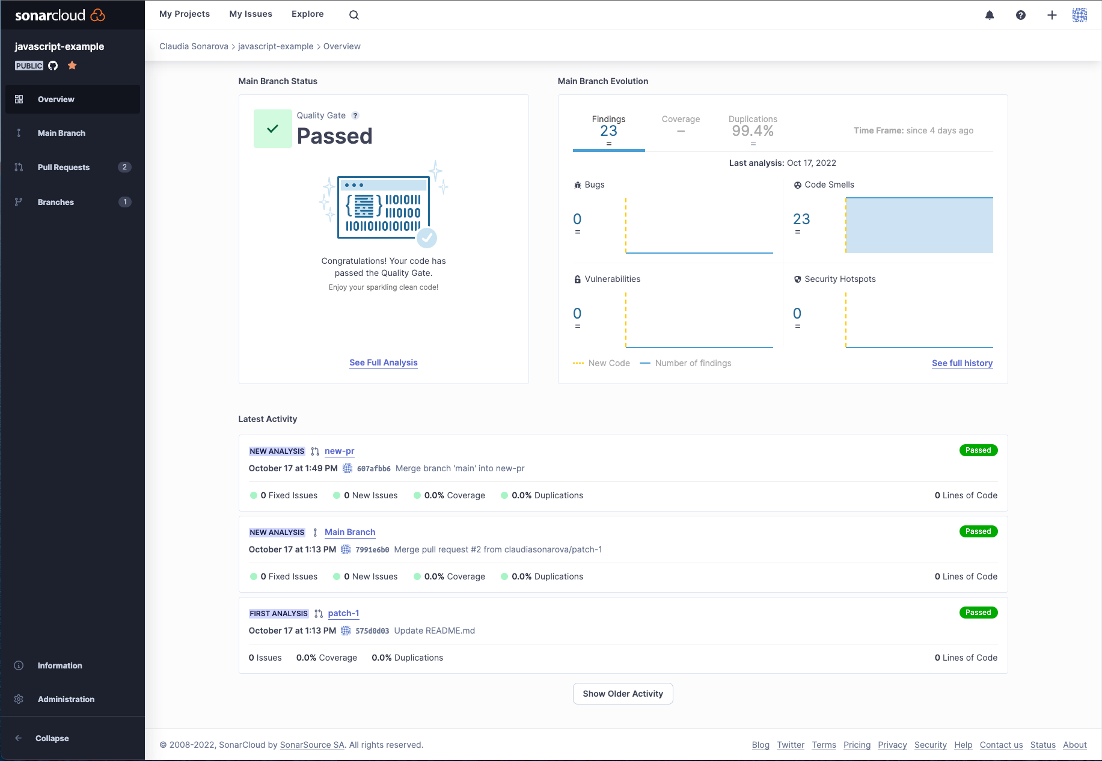Click the Vulnerabilities lock icon
This screenshot has height=761, width=1102.
[x=578, y=280]
